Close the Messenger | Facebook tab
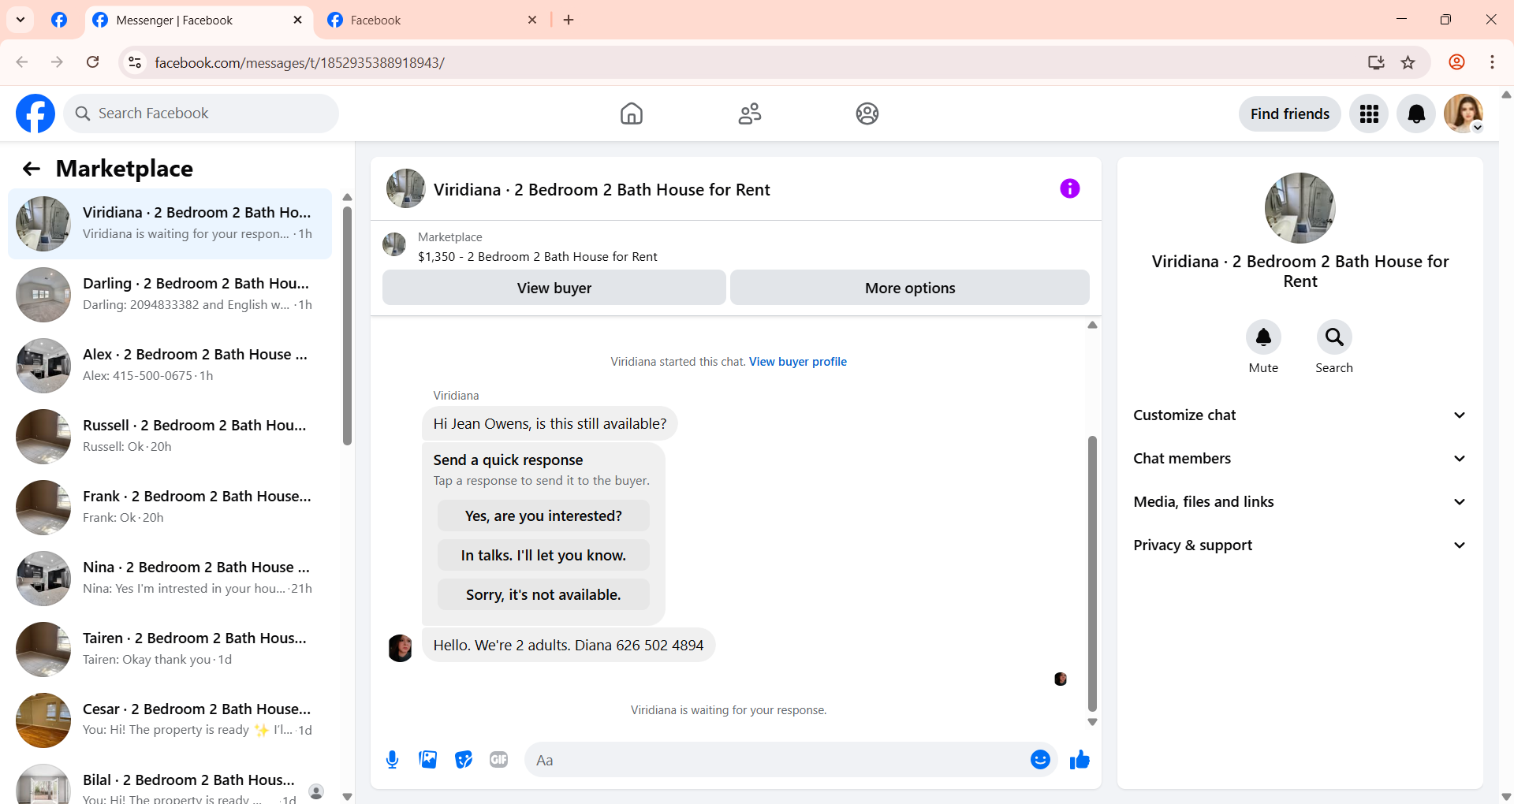The image size is (1514, 804). [297, 20]
